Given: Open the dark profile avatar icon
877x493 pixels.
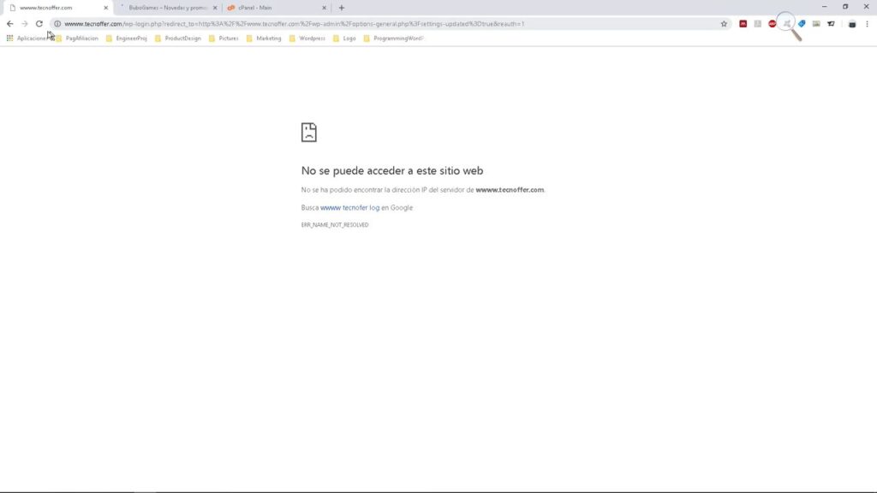Looking at the screenshot, I should [852, 24].
